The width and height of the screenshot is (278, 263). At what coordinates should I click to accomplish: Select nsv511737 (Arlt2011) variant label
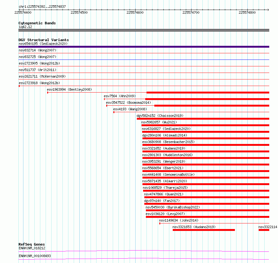pos(37,70)
